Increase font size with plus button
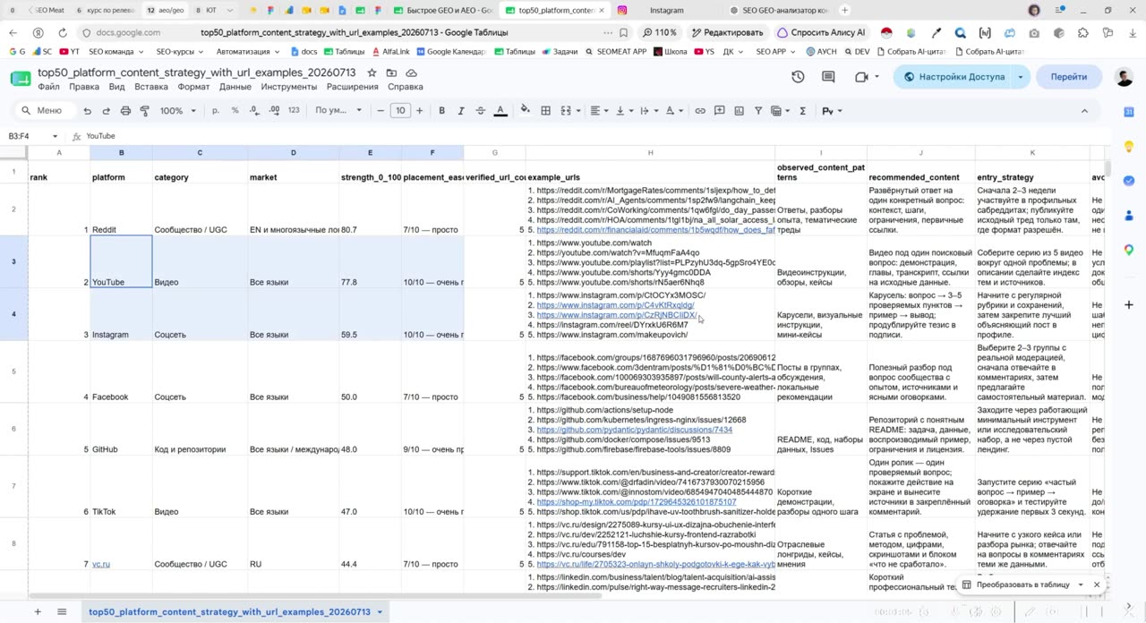The width and height of the screenshot is (1146, 623). (x=420, y=111)
